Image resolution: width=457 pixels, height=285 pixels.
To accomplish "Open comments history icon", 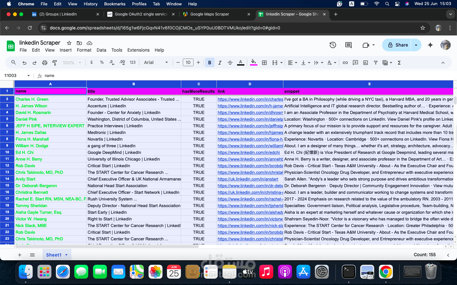I will [348, 45].
